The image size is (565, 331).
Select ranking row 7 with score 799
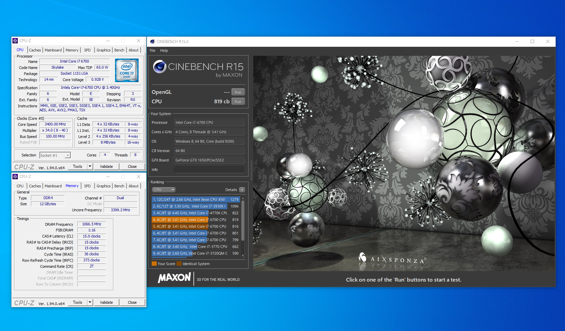pos(196,240)
